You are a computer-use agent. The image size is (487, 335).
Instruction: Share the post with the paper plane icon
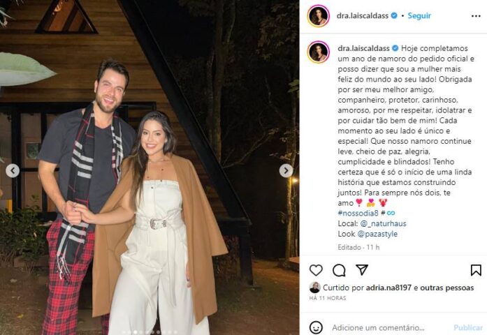click(x=362, y=269)
